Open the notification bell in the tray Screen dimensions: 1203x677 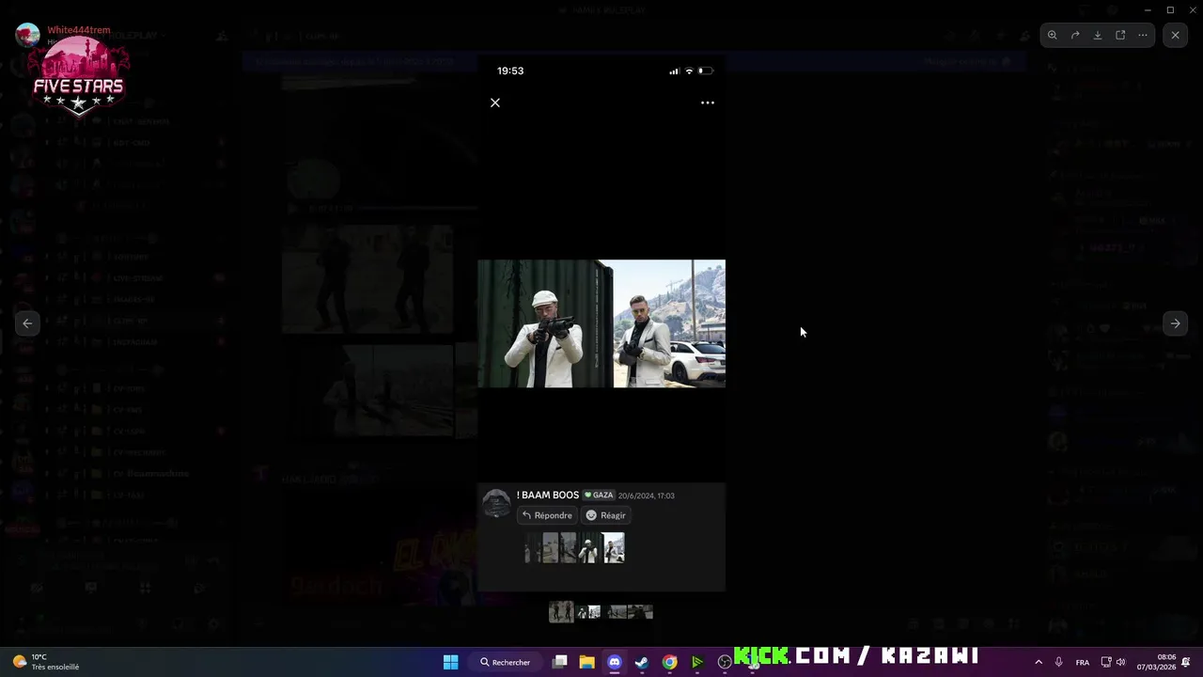(1186, 662)
